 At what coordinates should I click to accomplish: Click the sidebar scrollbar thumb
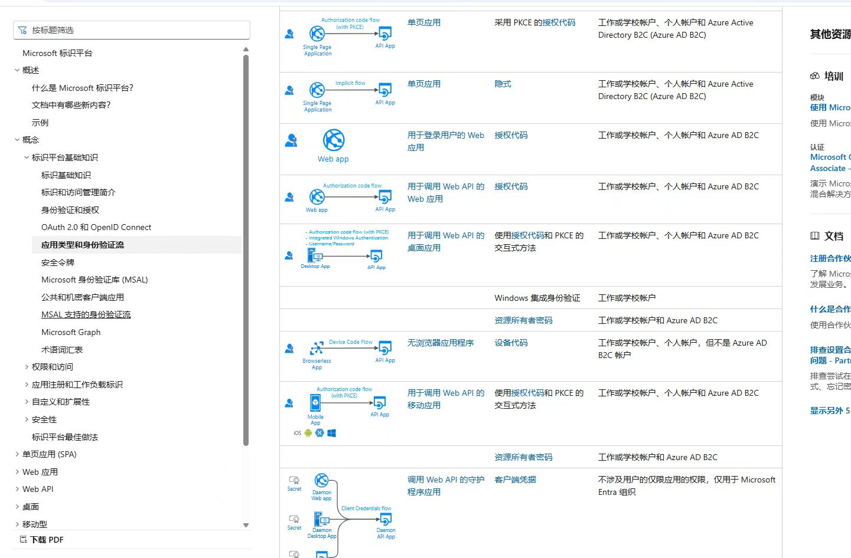[246, 251]
